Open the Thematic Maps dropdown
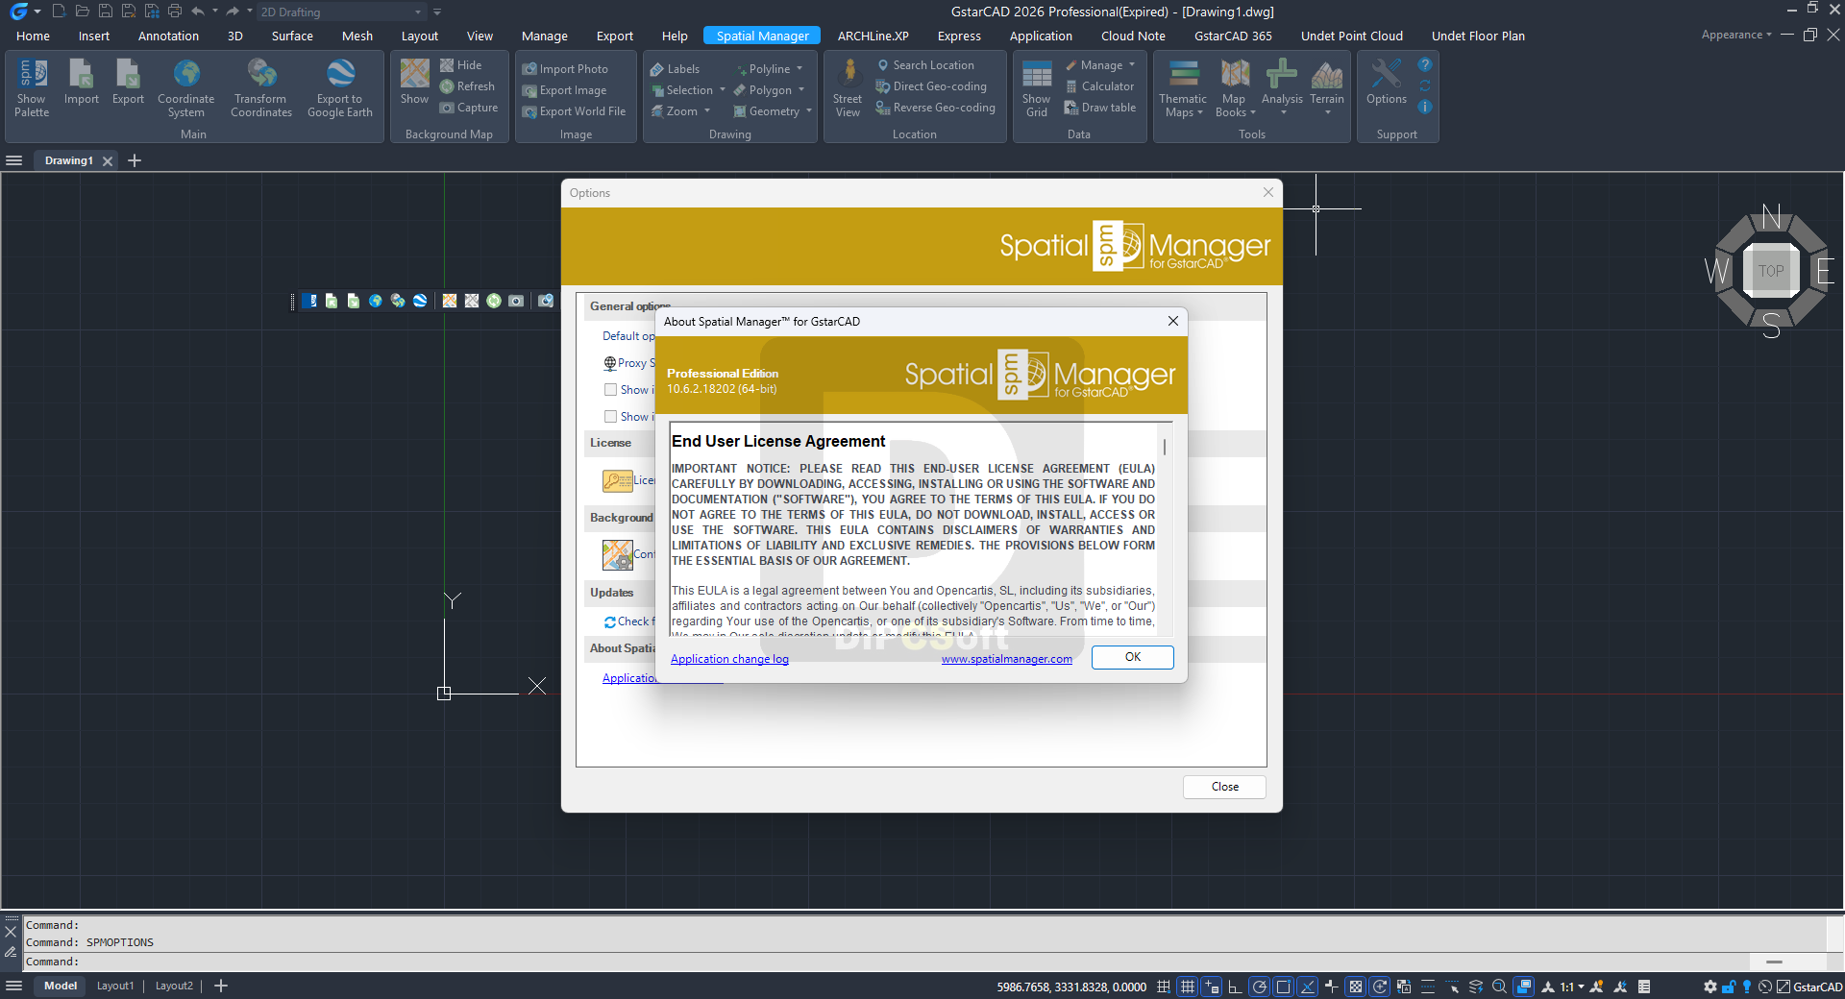This screenshot has width=1845, height=999. click(1183, 88)
